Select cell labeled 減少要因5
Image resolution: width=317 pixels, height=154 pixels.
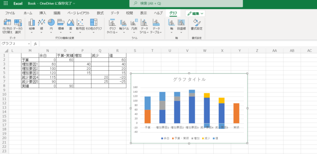(x=30, y=81)
